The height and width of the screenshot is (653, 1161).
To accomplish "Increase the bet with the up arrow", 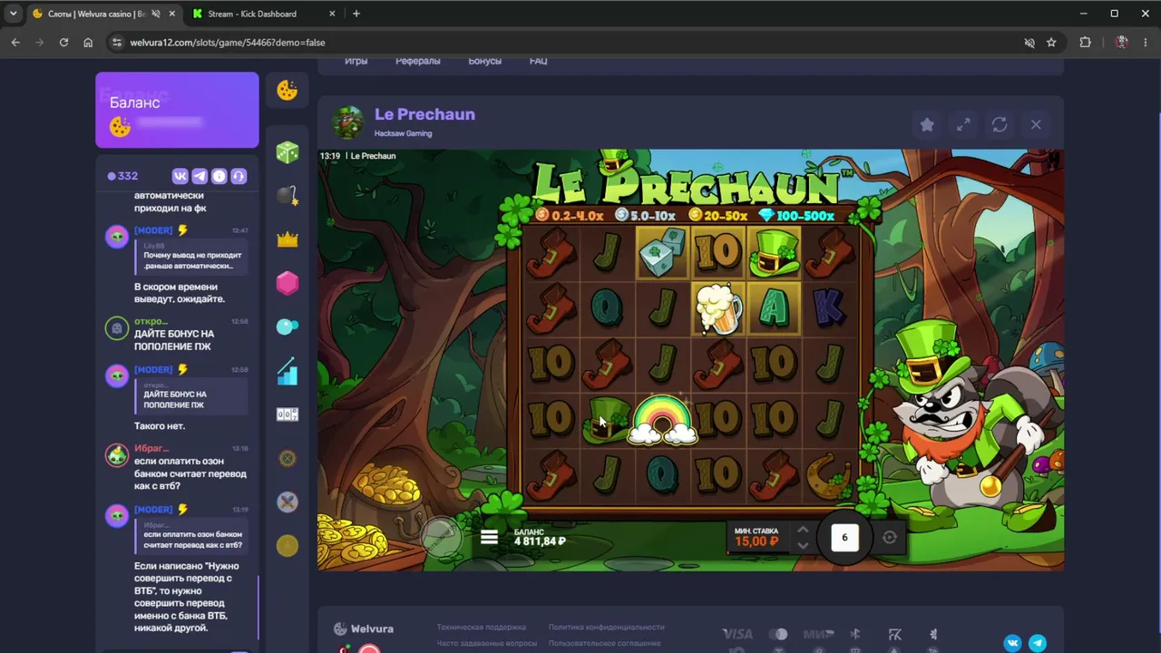I will (803, 531).
